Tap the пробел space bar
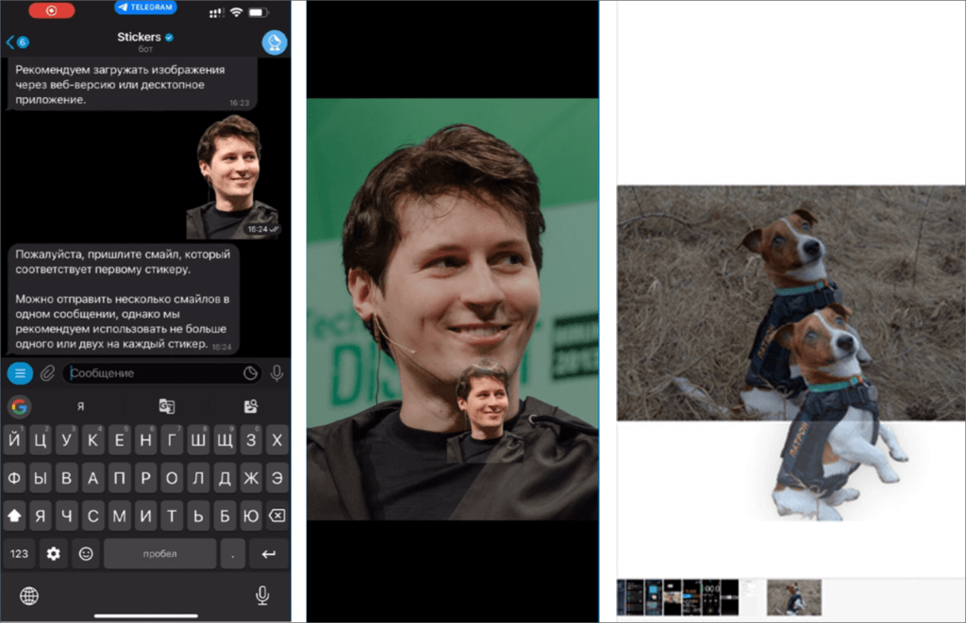The height and width of the screenshot is (623, 966). (159, 553)
